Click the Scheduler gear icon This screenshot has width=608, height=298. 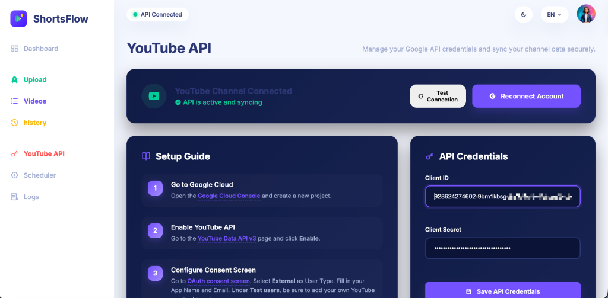[x=14, y=175]
